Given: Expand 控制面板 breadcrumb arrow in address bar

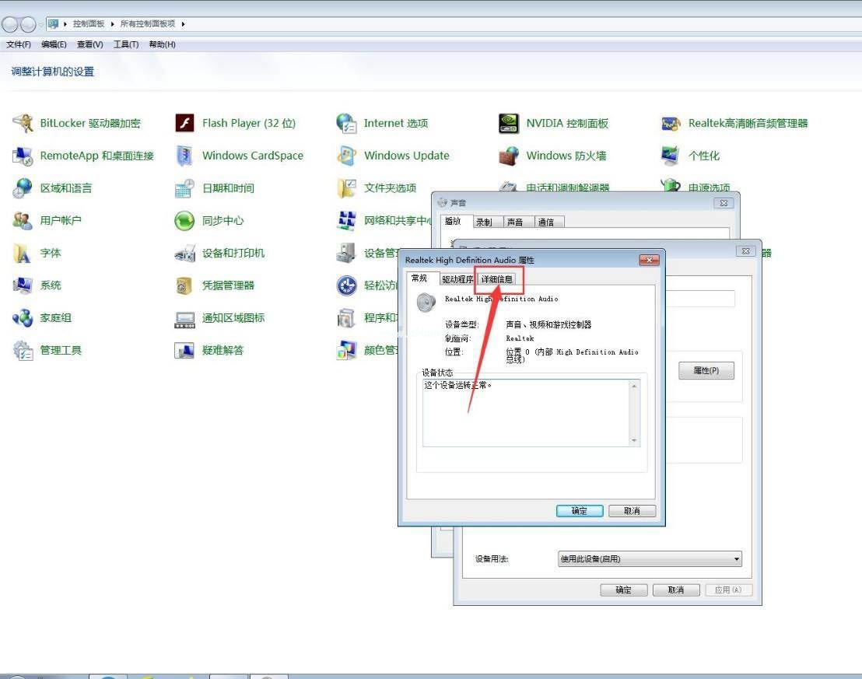Looking at the screenshot, I should (x=112, y=23).
